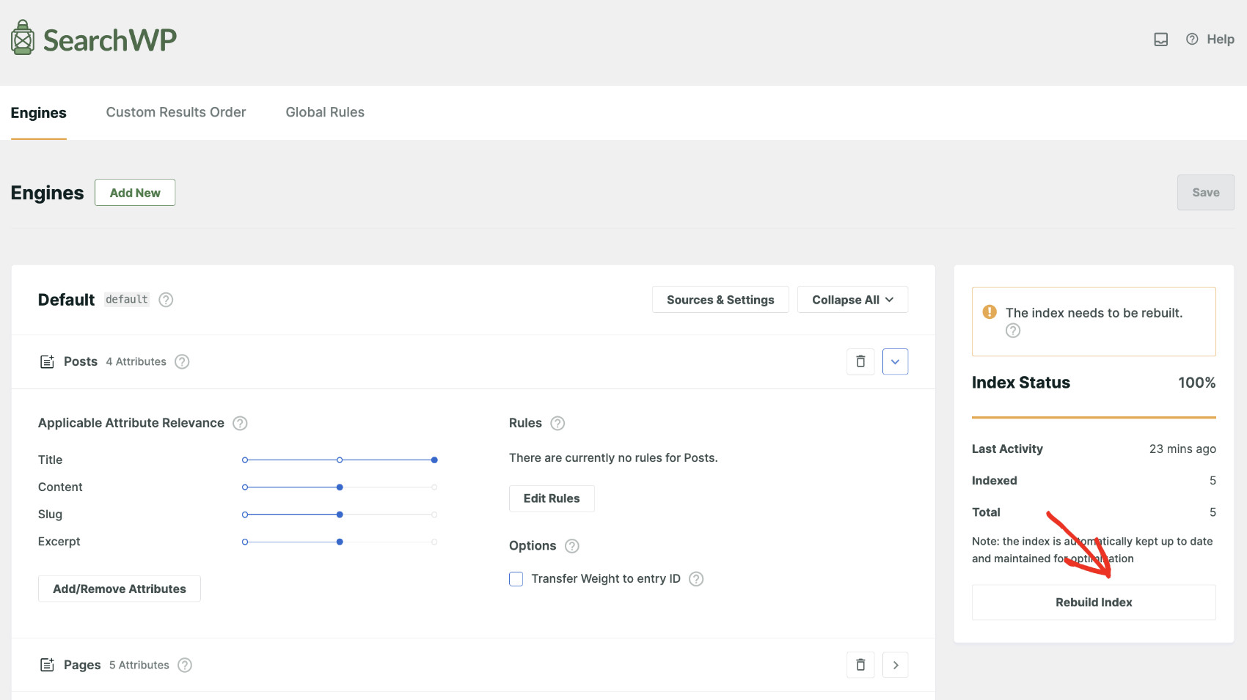1247x700 pixels.
Task: Click the Slug relevance slider handle
Action: click(x=340, y=515)
